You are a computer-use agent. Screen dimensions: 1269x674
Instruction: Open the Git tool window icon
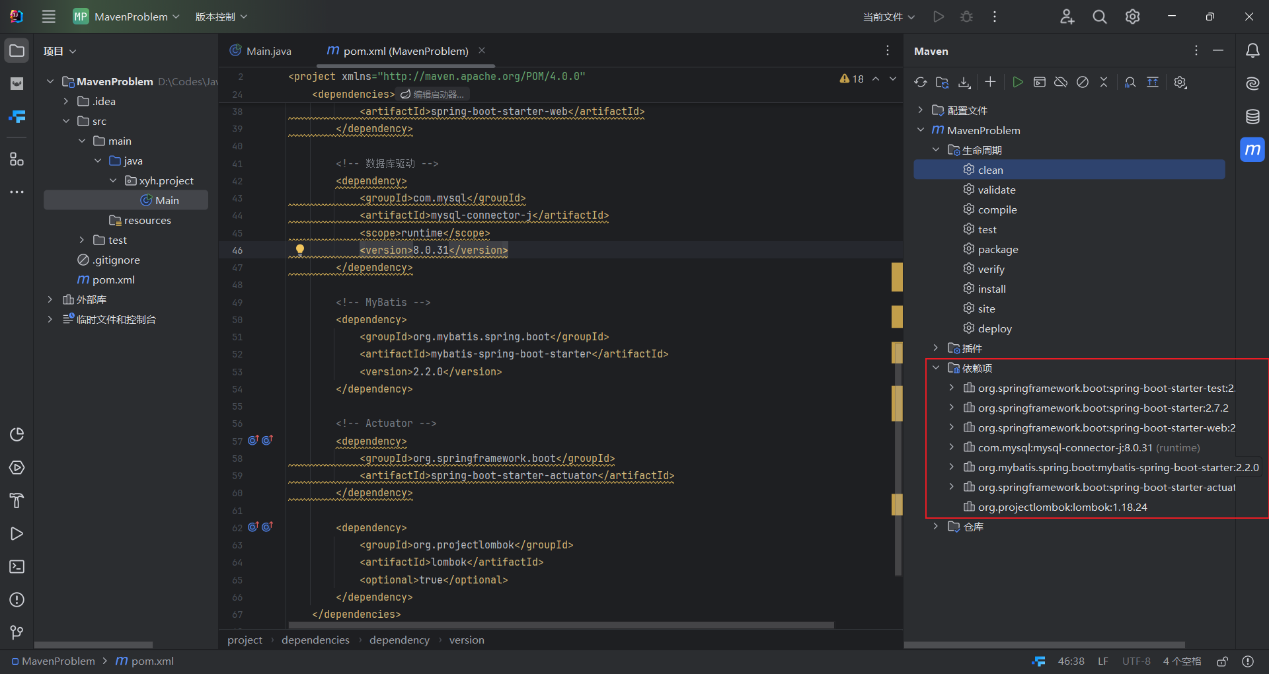(x=17, y=633)
